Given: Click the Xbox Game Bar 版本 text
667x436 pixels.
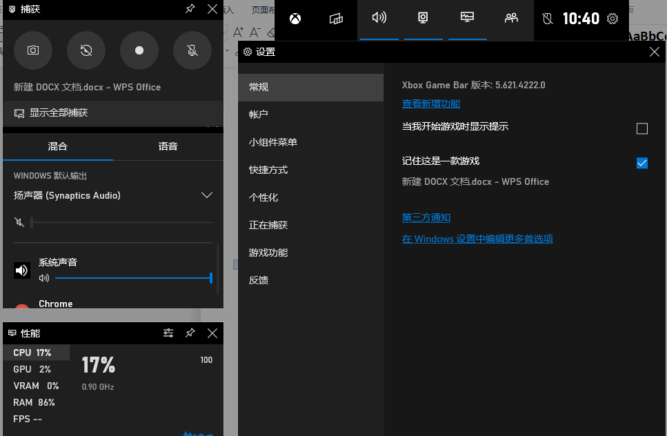Looking at the screenshot, I should pyautogui.click(x=473, y=85).
